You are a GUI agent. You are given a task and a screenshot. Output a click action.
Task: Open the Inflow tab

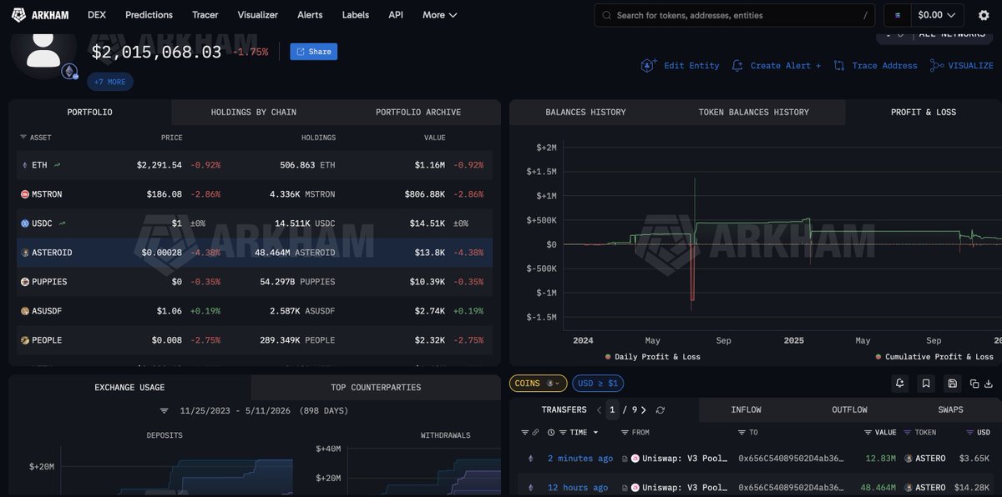pyautogui.click(x=746, y=409)
